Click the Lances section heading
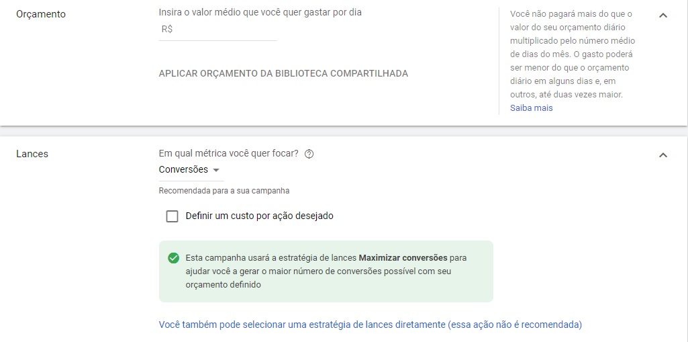Viewport: 688px width, 342px height. click(x=32, y=154)
